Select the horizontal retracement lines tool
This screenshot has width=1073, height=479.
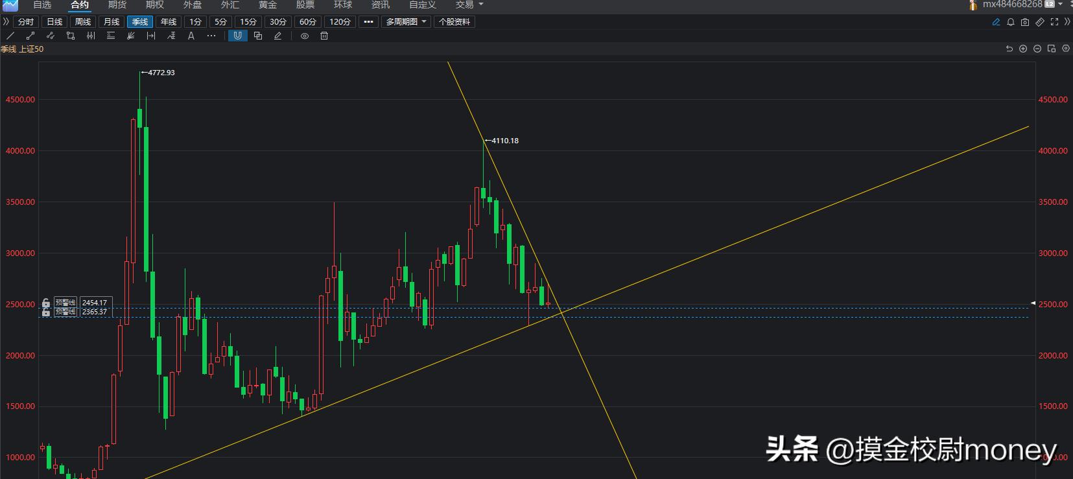(111, 36)
